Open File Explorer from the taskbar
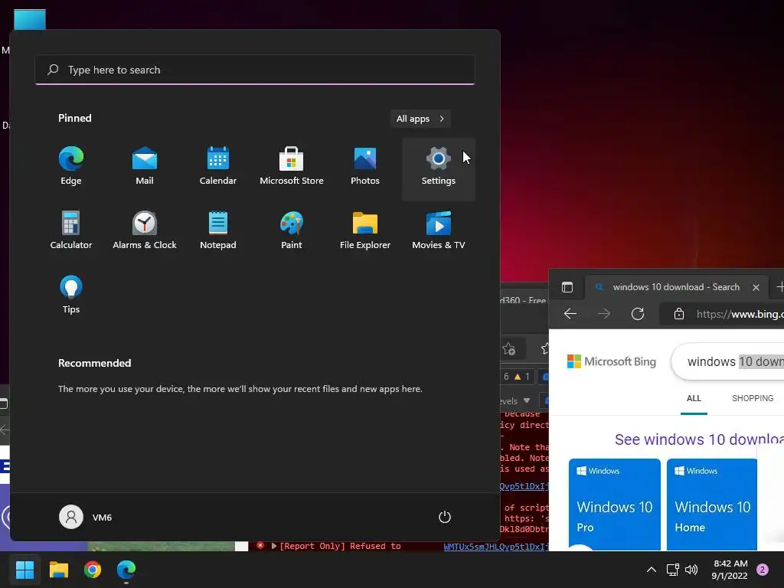784x588 pixels. [58, 570]
